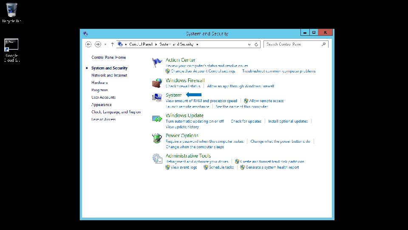Click Allow an app through Windows Firewall
Viewport: 408px width, 230px height.
241,86
